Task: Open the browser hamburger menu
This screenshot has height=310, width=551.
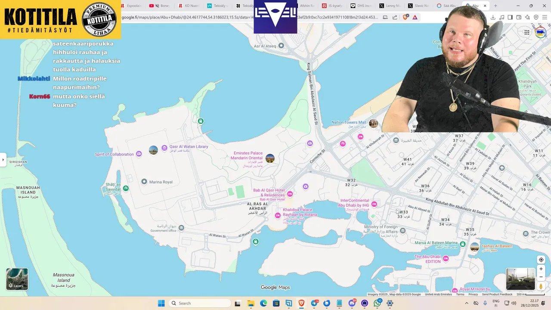Action: 545,17
